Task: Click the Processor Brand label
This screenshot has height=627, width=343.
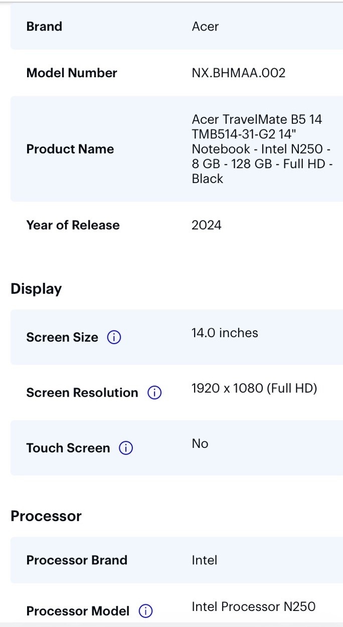Action: 77,560
